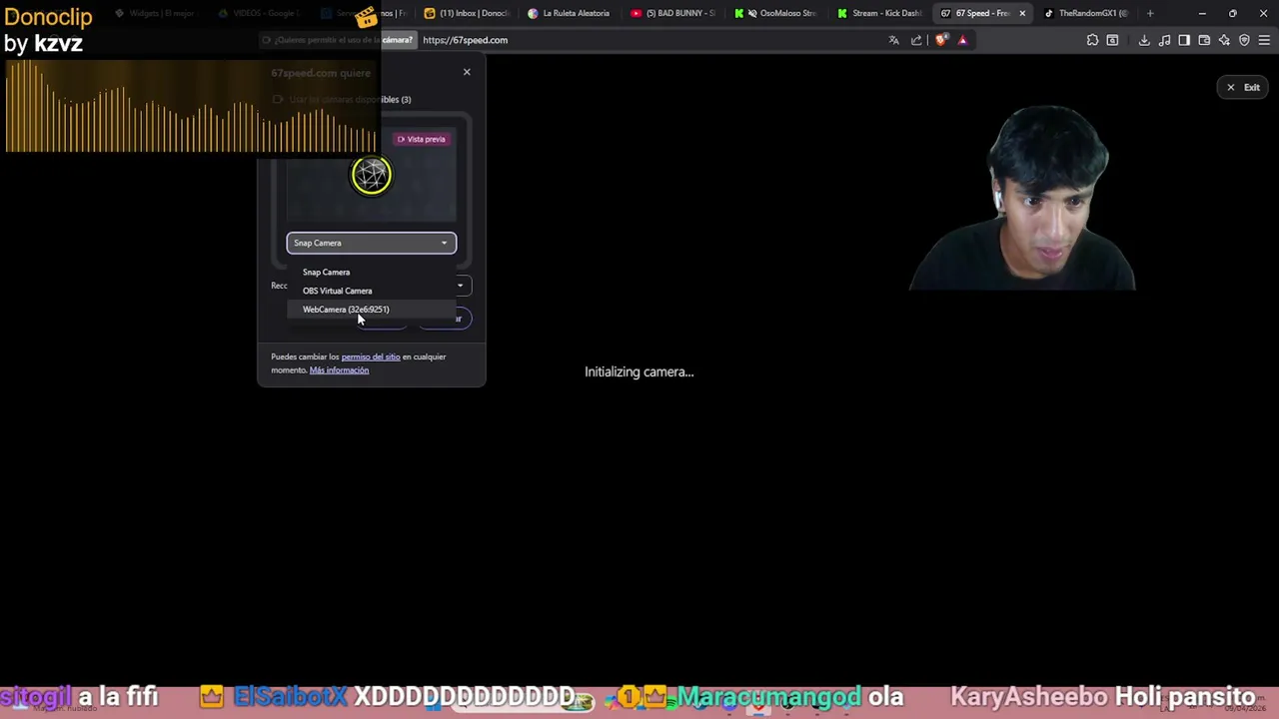The image size is (1279, 719).
Task: Click the Exit button on 67speed page
Action: (x=1243, y=87)
